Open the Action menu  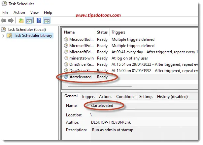[x=19, y=12]
